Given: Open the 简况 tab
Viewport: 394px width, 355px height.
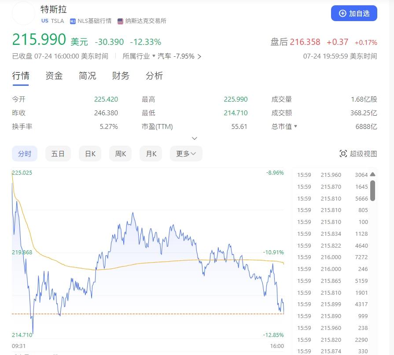Looking at the screenshot, I should (88, 76).
